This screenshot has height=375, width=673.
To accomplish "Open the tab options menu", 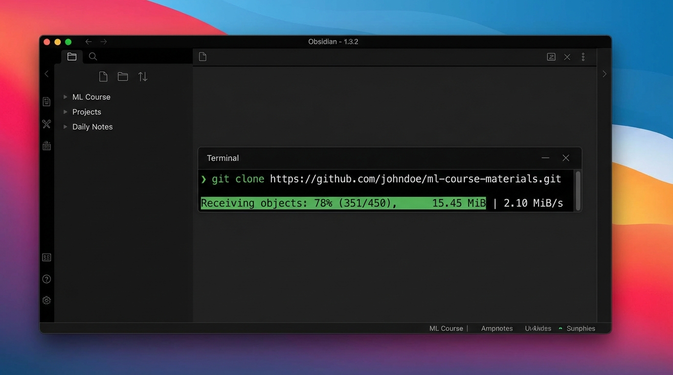I will point(583,57).
